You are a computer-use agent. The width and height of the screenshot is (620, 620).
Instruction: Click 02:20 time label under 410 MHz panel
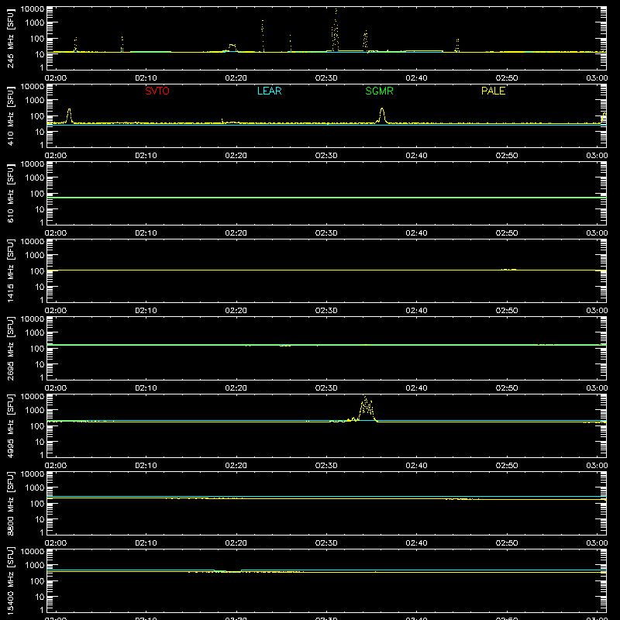point(236,156)
